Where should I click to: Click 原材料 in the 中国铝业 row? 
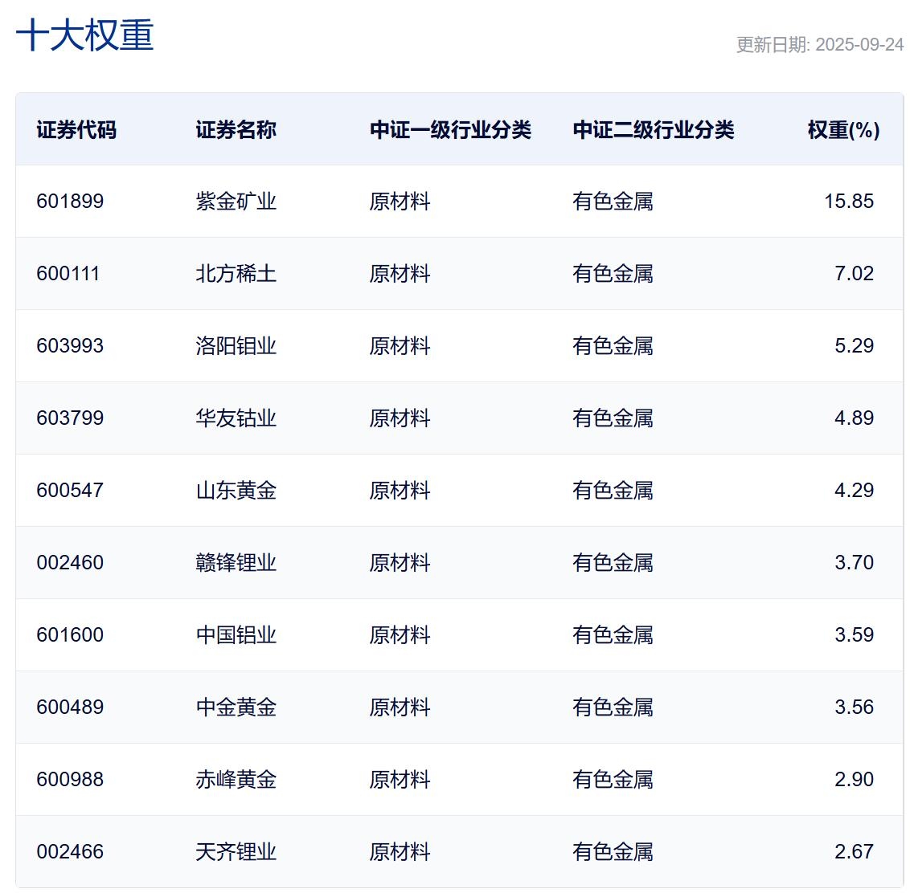400,635
